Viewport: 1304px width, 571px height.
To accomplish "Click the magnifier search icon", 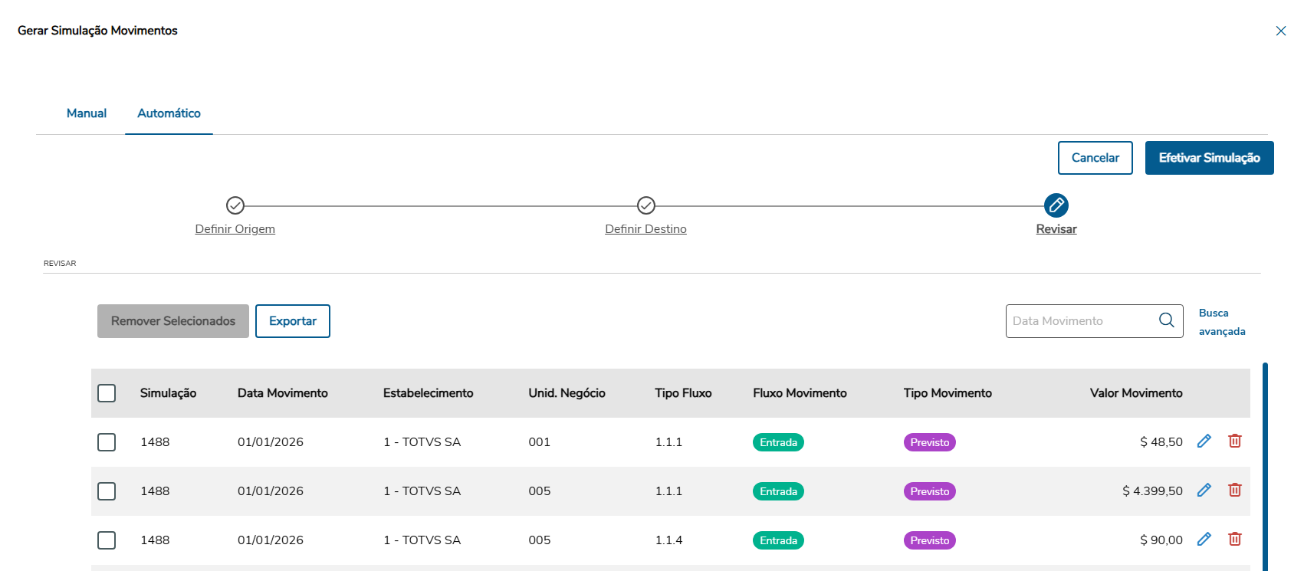I will tap(1167, 320).
